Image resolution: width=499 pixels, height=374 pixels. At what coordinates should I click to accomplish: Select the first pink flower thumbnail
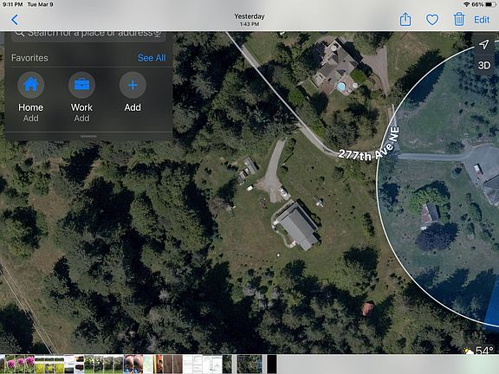10,364
